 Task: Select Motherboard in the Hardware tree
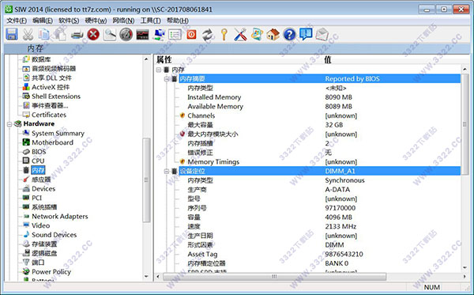[52, 142]
